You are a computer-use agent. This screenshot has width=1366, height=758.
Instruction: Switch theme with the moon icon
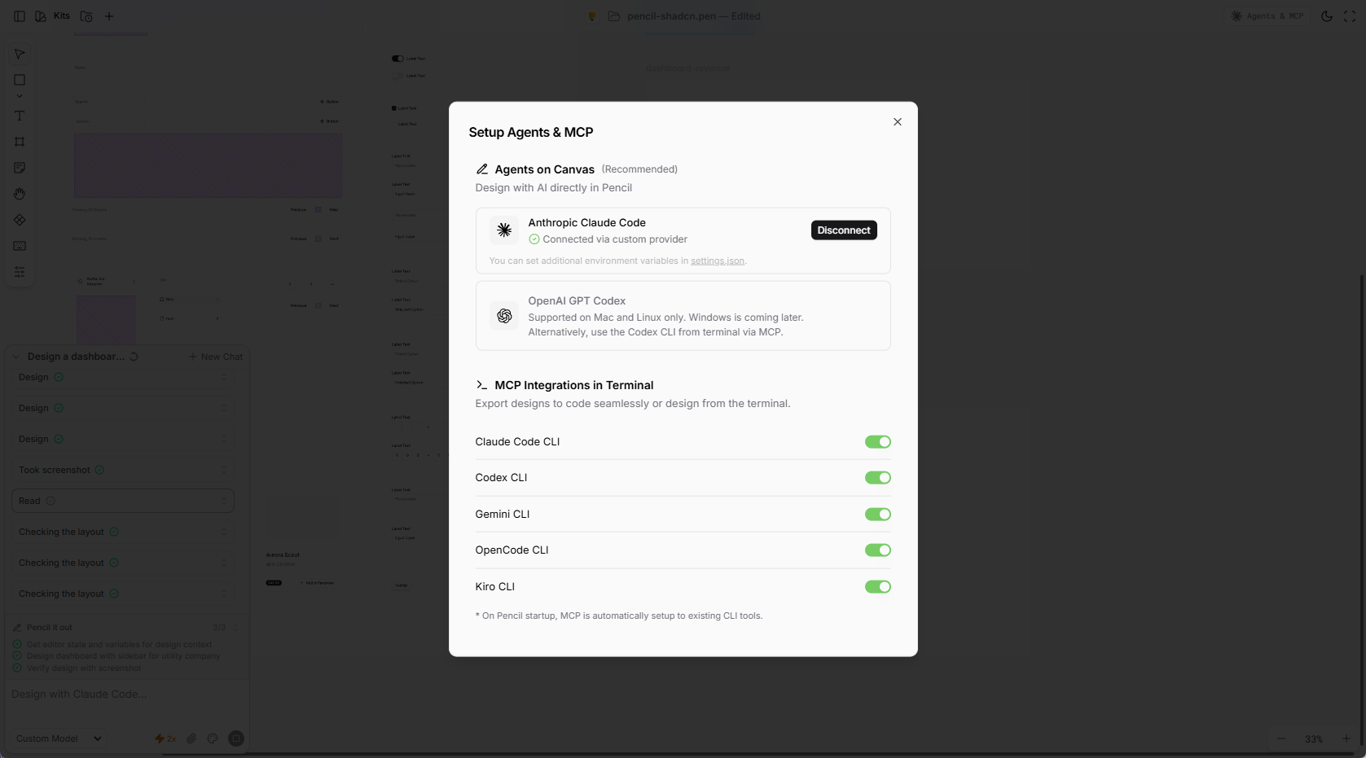(1326, 16)
